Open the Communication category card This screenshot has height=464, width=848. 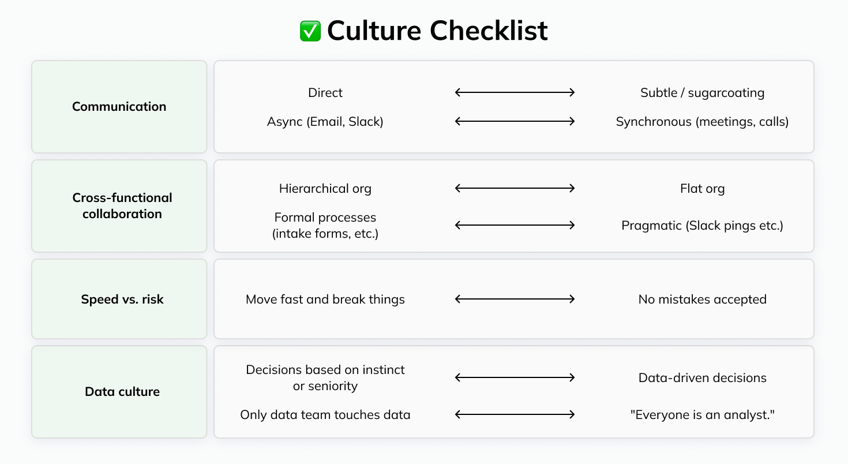pyautogui.click(x=119, y=107)
